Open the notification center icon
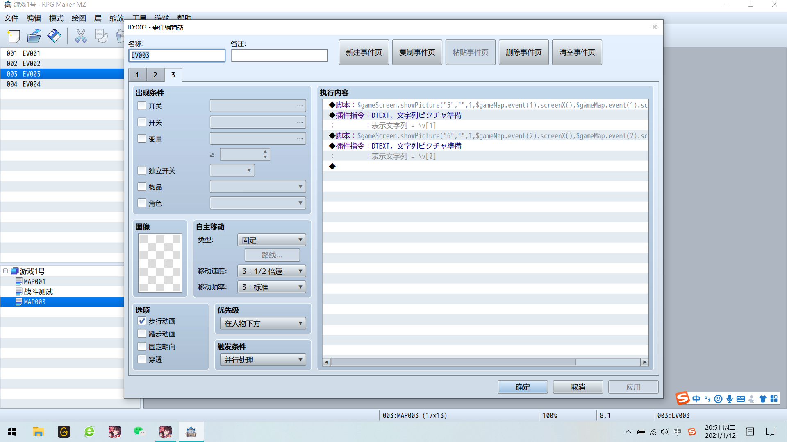Screen dimensions: 787x442 pos(770,432)
